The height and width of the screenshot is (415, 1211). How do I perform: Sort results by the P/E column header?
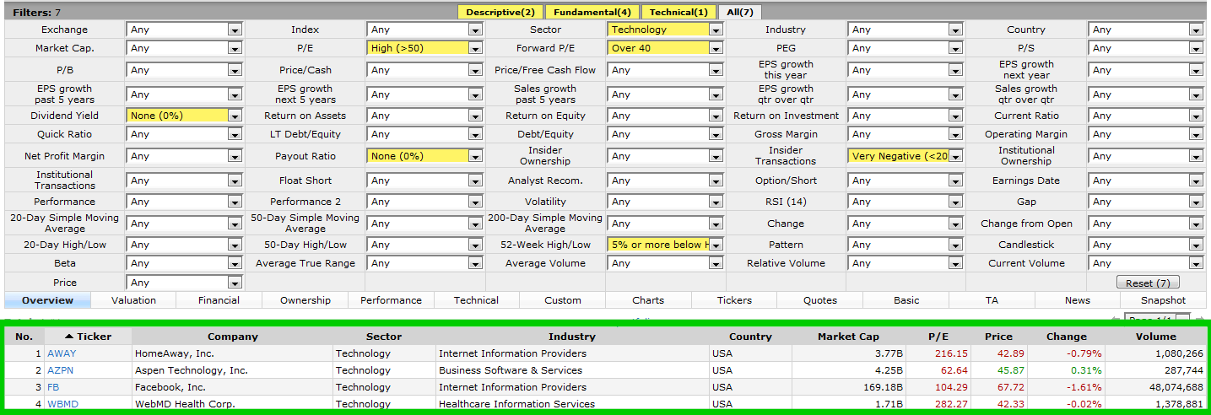click(x=938, y=337)
